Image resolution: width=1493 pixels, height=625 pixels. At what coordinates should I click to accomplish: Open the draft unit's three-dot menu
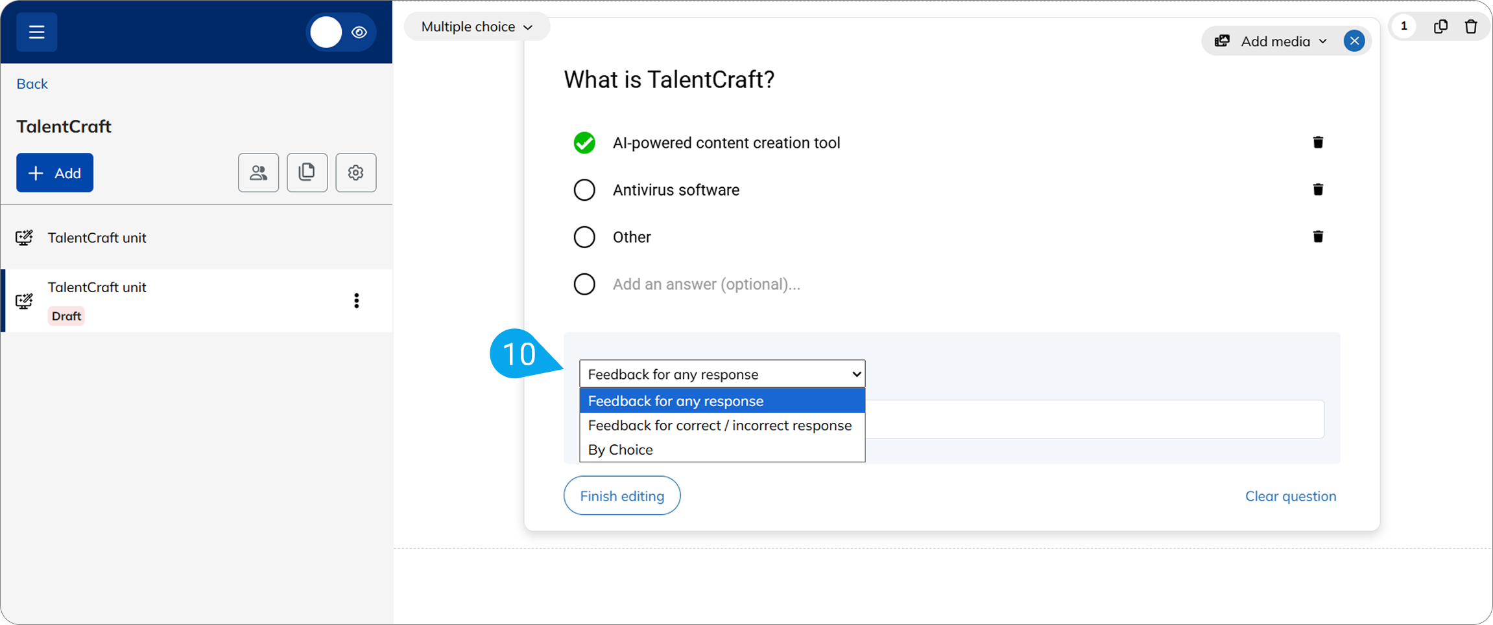click(x=356, y=301)
